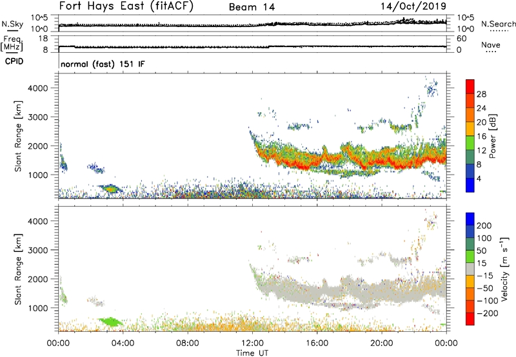Click the '10^5' tick left of noise panel

39,18
